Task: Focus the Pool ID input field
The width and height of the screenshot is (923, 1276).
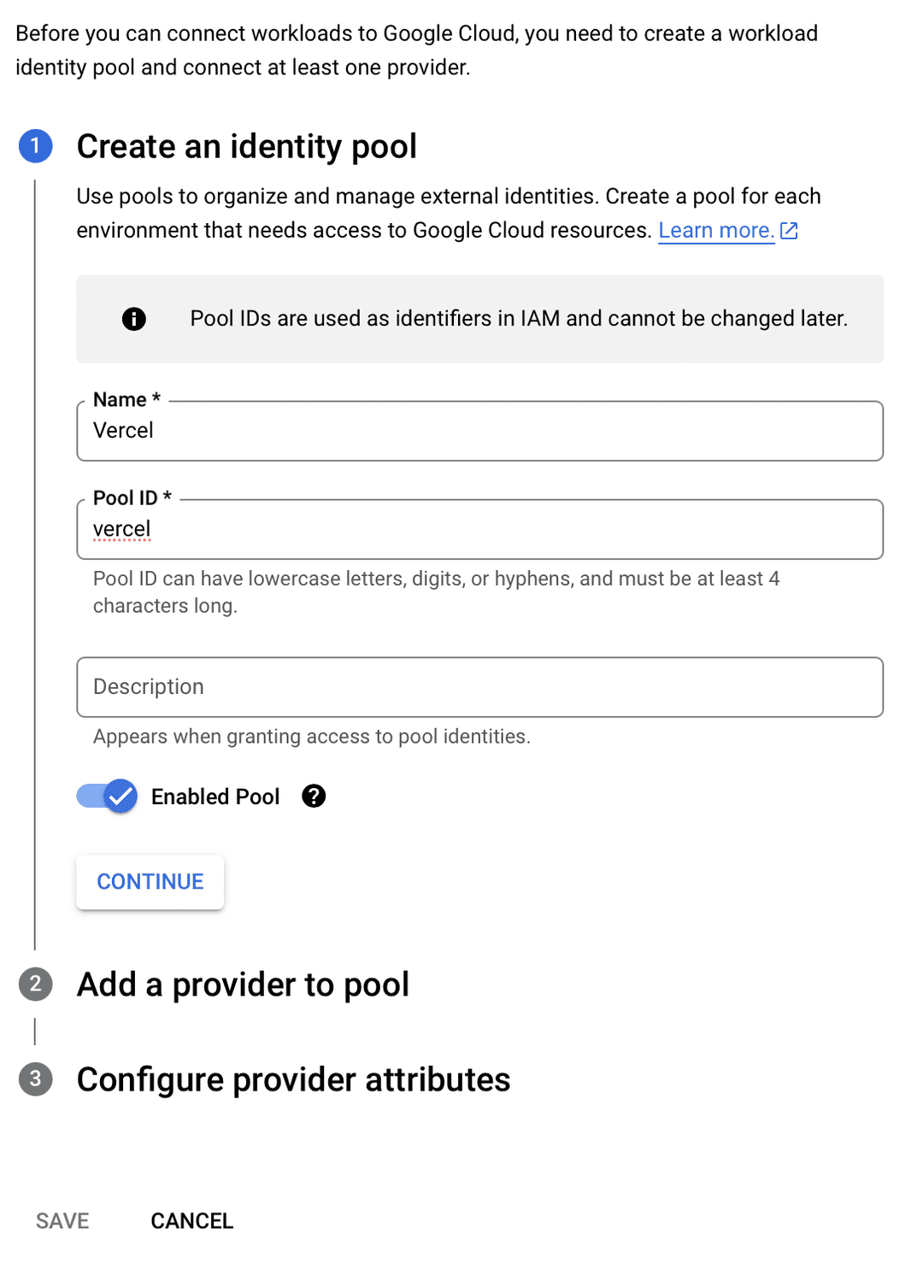Action: [x=479, y=530]
